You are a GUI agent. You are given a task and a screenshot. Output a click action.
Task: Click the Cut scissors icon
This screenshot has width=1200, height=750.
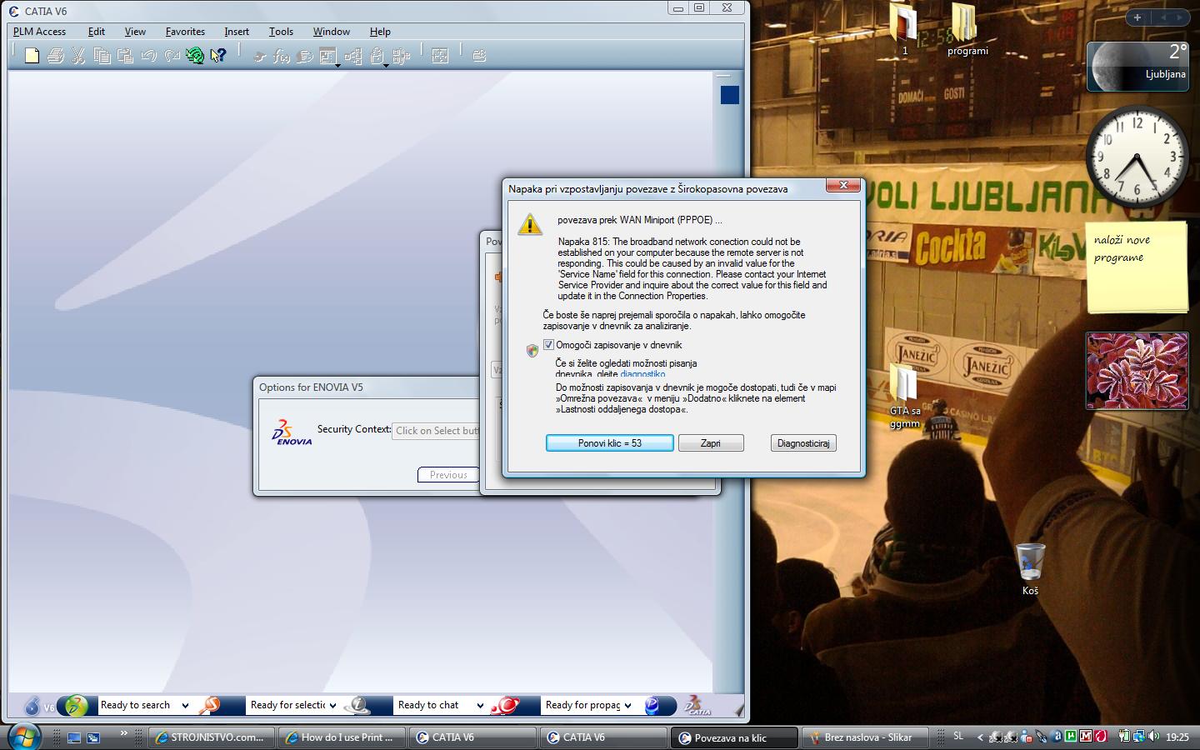click(79, 56)
